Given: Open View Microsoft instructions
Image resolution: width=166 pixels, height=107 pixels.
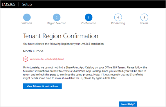Looking at the screenshot, I should (42, 86).
